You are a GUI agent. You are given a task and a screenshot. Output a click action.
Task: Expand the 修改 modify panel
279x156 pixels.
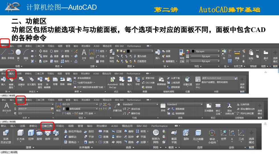click(59, 66)
